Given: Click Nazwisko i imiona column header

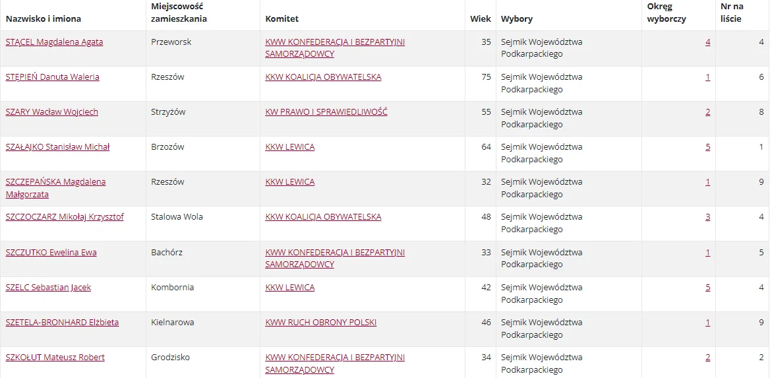Looking at the screenshot, I should pyautogui.click(x=44, y=19).
